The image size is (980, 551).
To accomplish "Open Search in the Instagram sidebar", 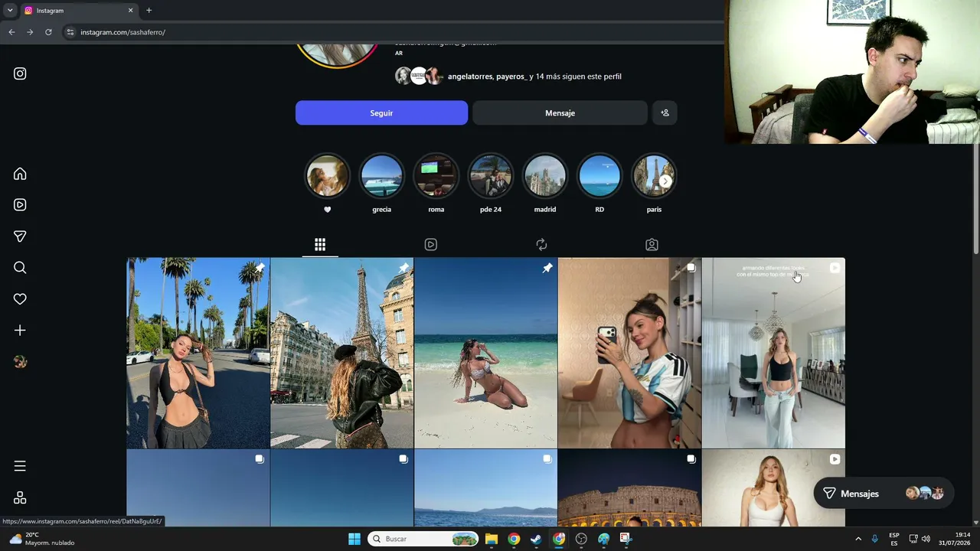I will tap(20, 268).
